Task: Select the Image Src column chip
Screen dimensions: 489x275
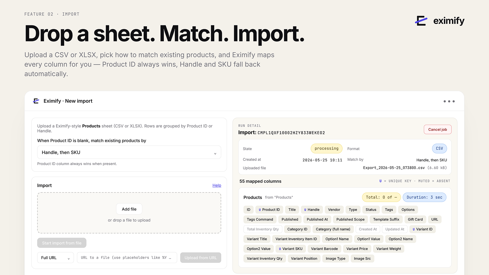Action: pyautogui.click(x=362, y=258)
